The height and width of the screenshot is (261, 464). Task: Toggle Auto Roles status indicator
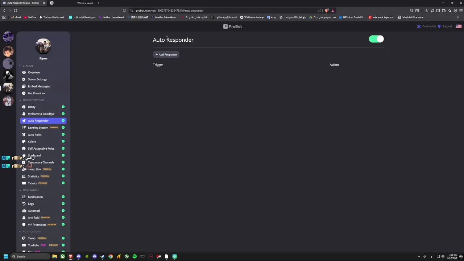point(63,134)
